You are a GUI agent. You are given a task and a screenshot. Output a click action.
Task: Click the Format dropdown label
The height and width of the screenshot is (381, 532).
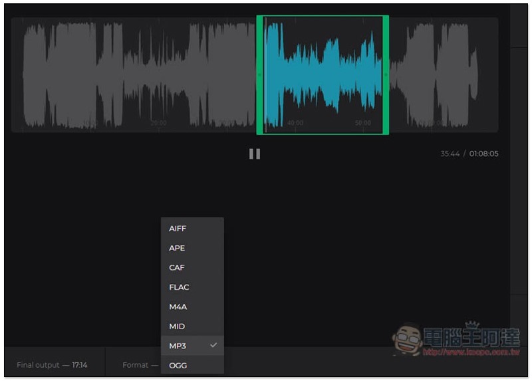pyautogui.click(x=136, y=365)
